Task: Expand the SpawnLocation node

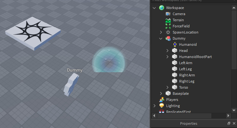Action: pyautogui.click(x=161, y=32)
